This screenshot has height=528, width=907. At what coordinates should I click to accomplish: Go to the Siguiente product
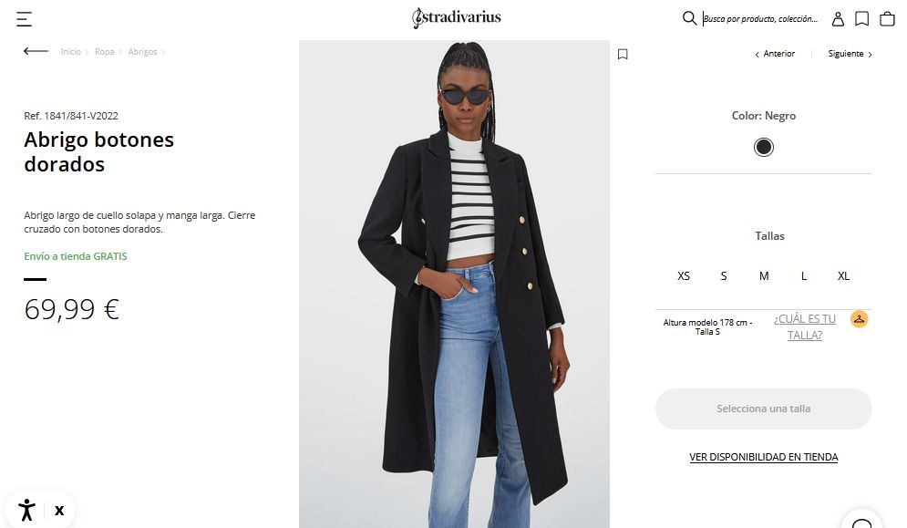850,54
